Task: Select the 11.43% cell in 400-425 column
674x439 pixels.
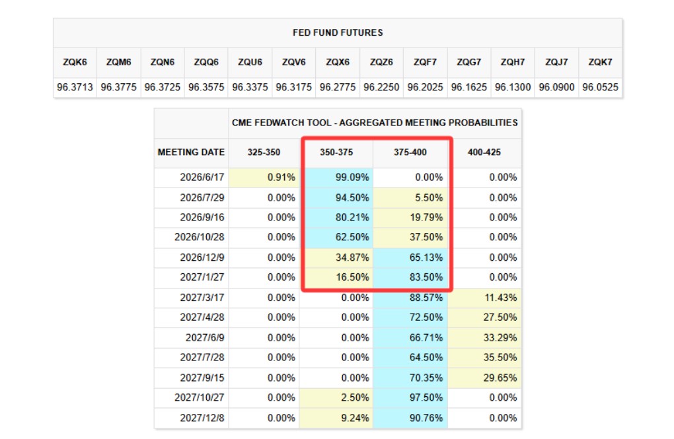Action: [x=484, y=298]
